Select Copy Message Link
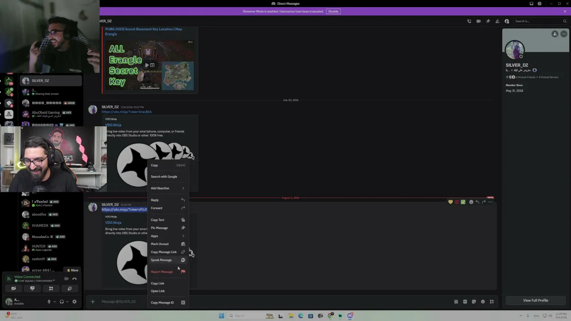The width and height of the screenshot is (571, 321). click(x=168, y=252)
